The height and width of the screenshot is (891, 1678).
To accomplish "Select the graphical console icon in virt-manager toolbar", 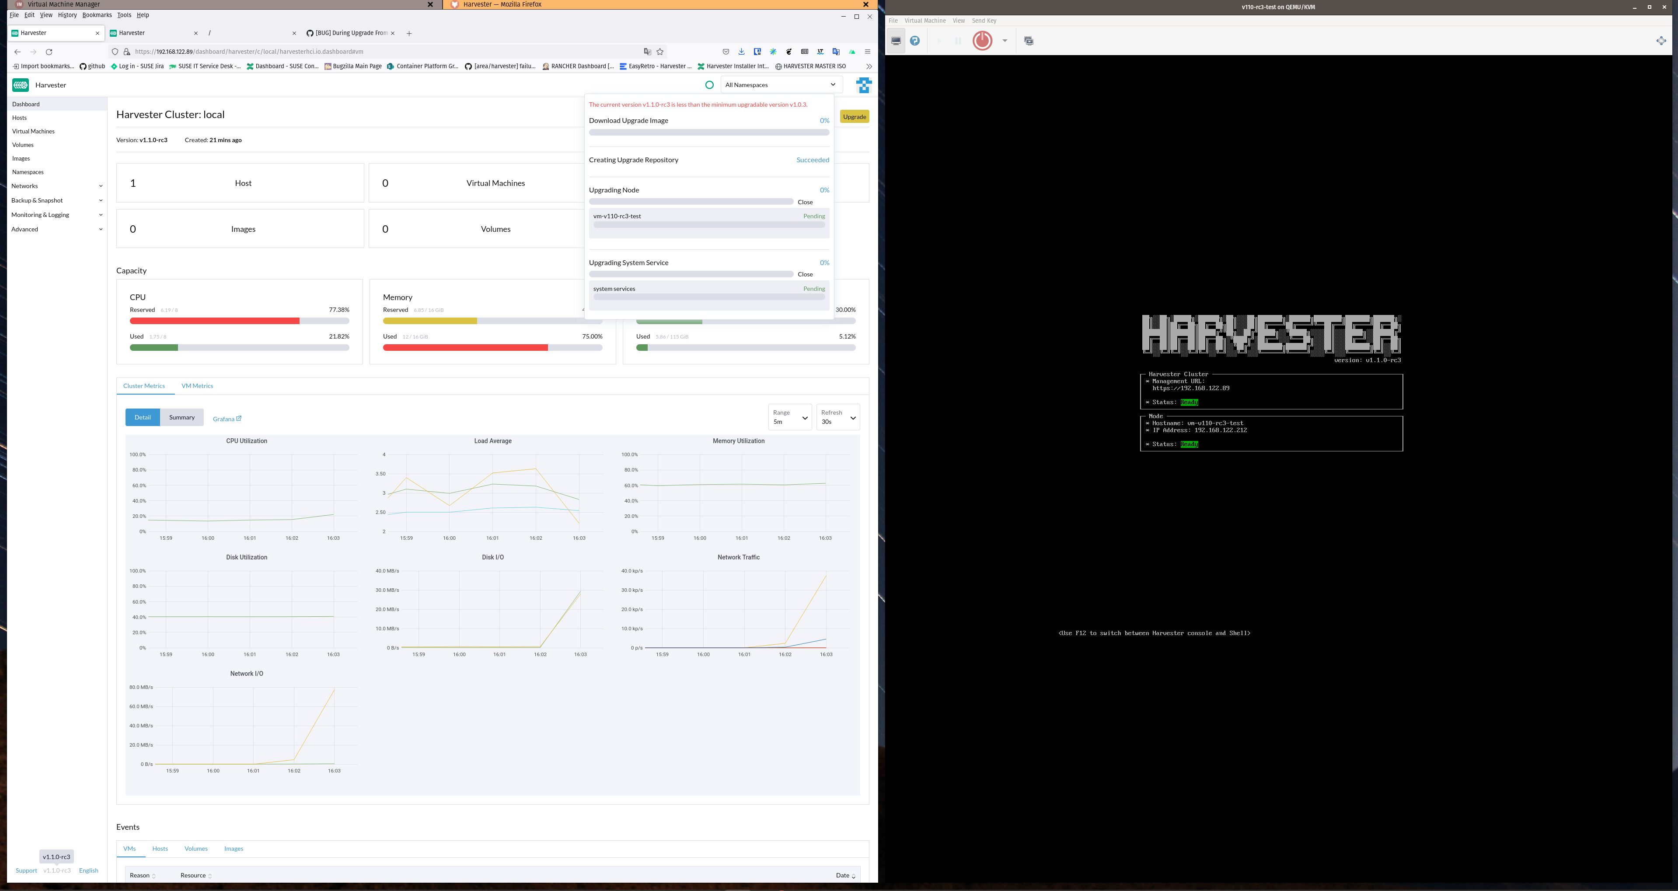I will pos(896,40).
